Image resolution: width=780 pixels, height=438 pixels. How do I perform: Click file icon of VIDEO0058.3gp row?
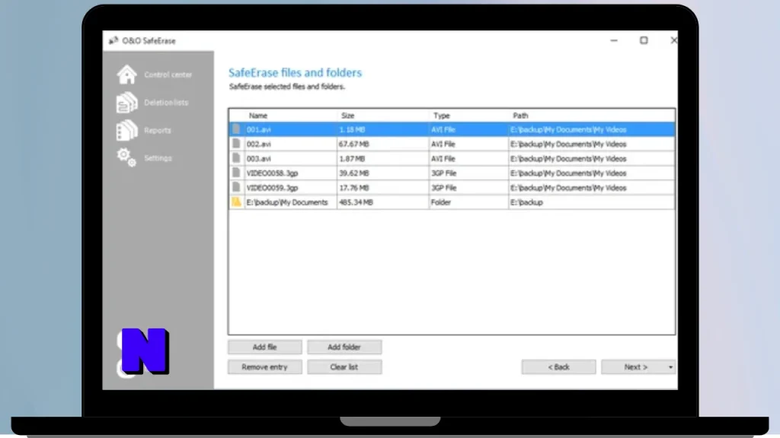[236, 173]
